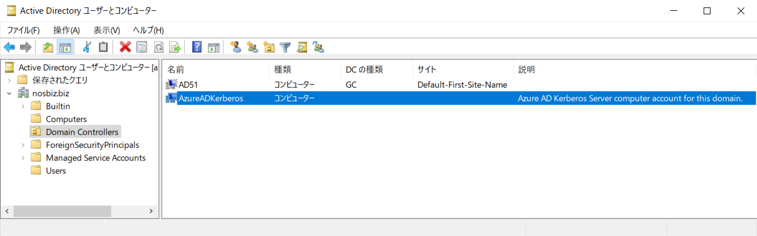Image resolution: width=757 pixels, height=236 pixels.
Task: Click the tree pane horizontal scrollbar right arrow
Action: tap(152, 211)
